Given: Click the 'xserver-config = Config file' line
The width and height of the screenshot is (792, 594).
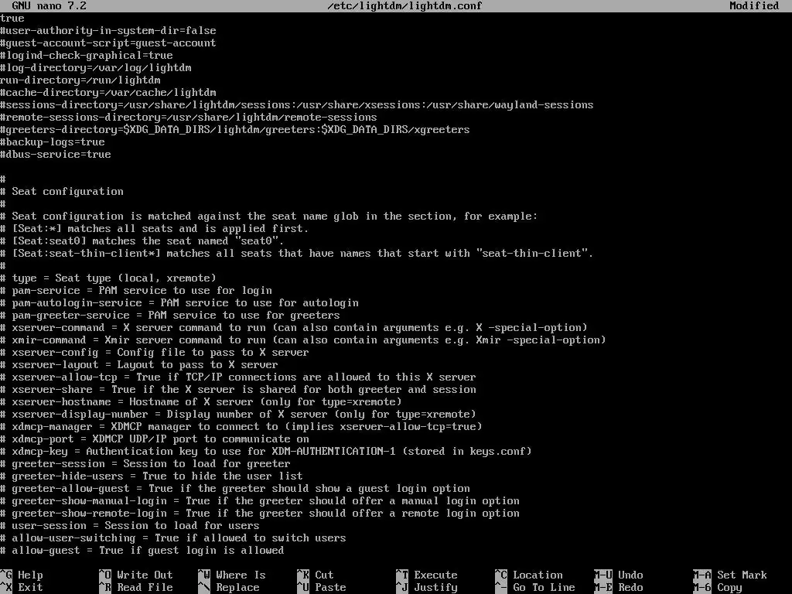Looking at the screenshot, I should coord(155,352).
